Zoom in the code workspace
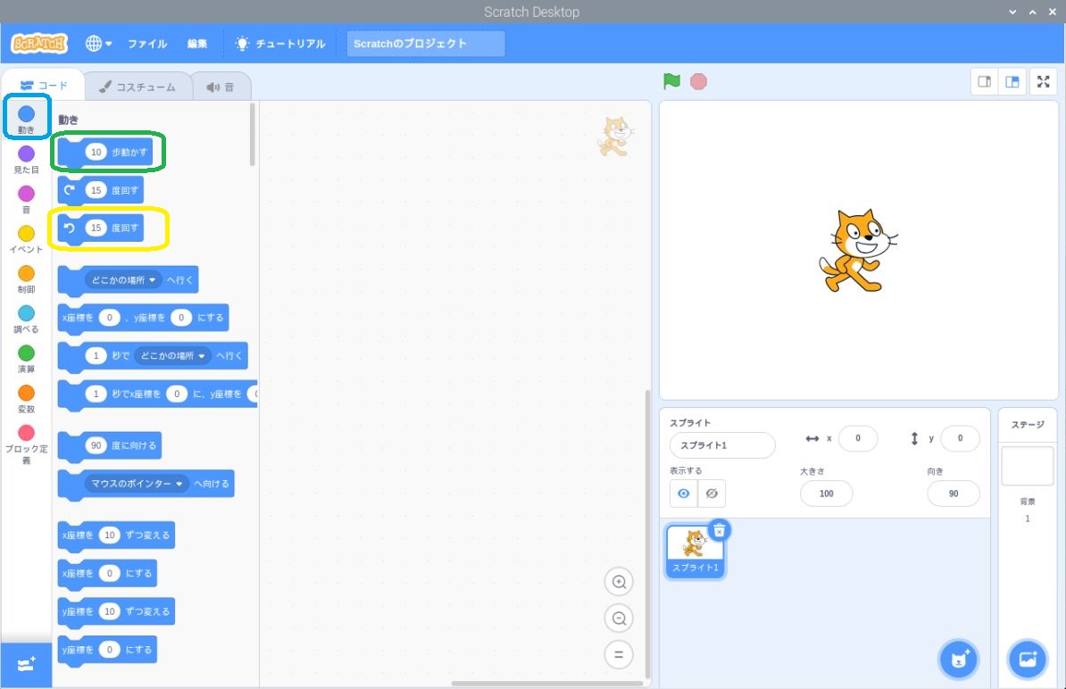Screen dimensions: 1066x689 coord(619,582)
